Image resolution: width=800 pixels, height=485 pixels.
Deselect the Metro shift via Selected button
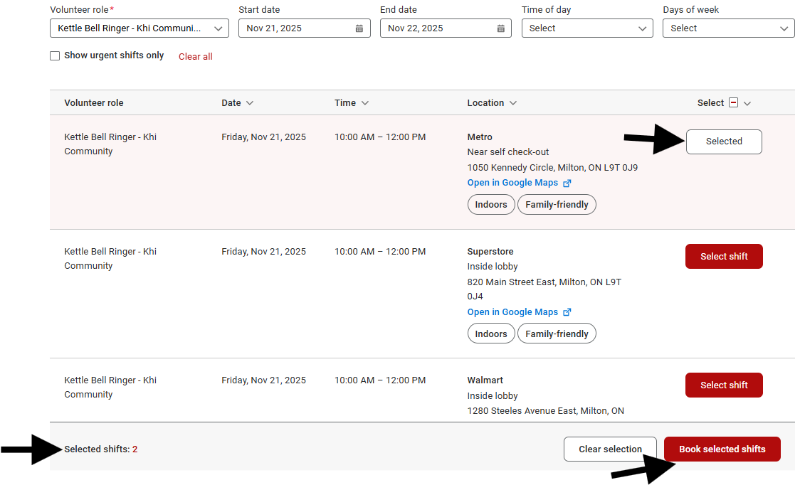tap(724, 142)
